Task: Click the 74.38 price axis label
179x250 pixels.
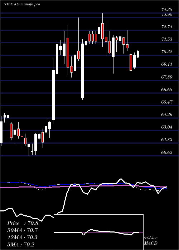Action: coord(167,10)
